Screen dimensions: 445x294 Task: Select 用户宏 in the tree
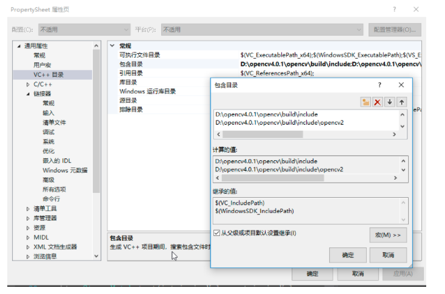[x=42, y=65]
